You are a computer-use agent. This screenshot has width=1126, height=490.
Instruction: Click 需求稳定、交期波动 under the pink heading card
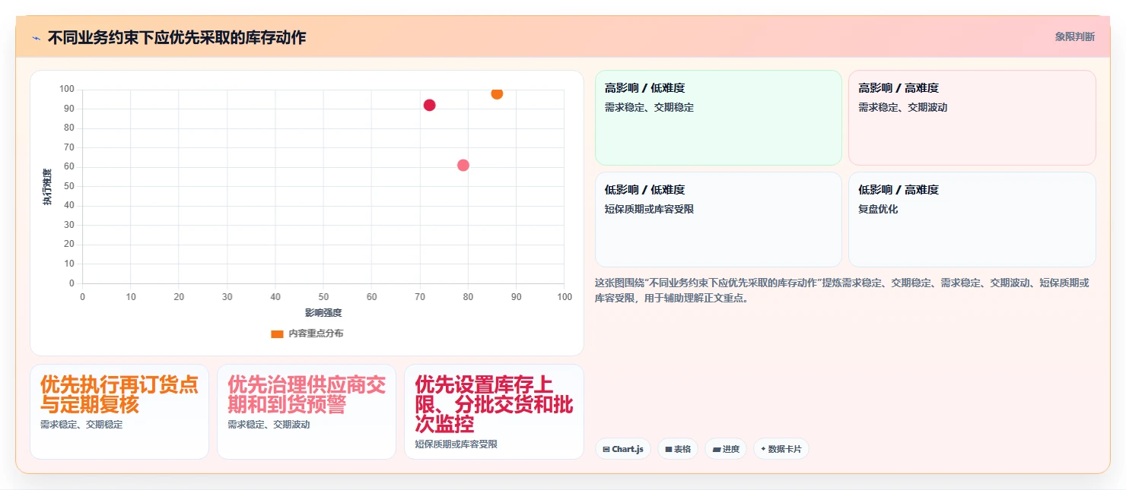[269, 425]
